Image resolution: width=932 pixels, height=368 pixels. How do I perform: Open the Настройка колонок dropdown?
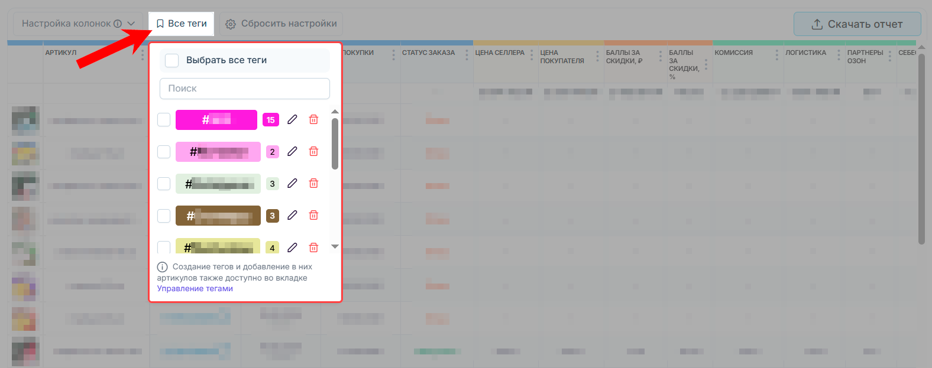[x=78, y=24]
